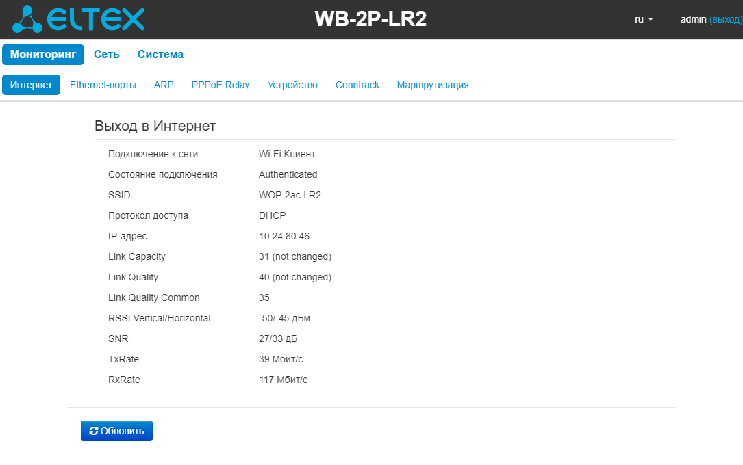743x465 pixels.
Task: Switch to Ethernet-порты sub-tab
Action: [103, 85]
